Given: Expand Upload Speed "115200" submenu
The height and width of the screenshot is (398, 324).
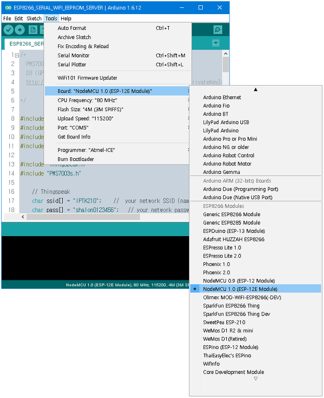Looking at the screenshot, I should (117, 119).
